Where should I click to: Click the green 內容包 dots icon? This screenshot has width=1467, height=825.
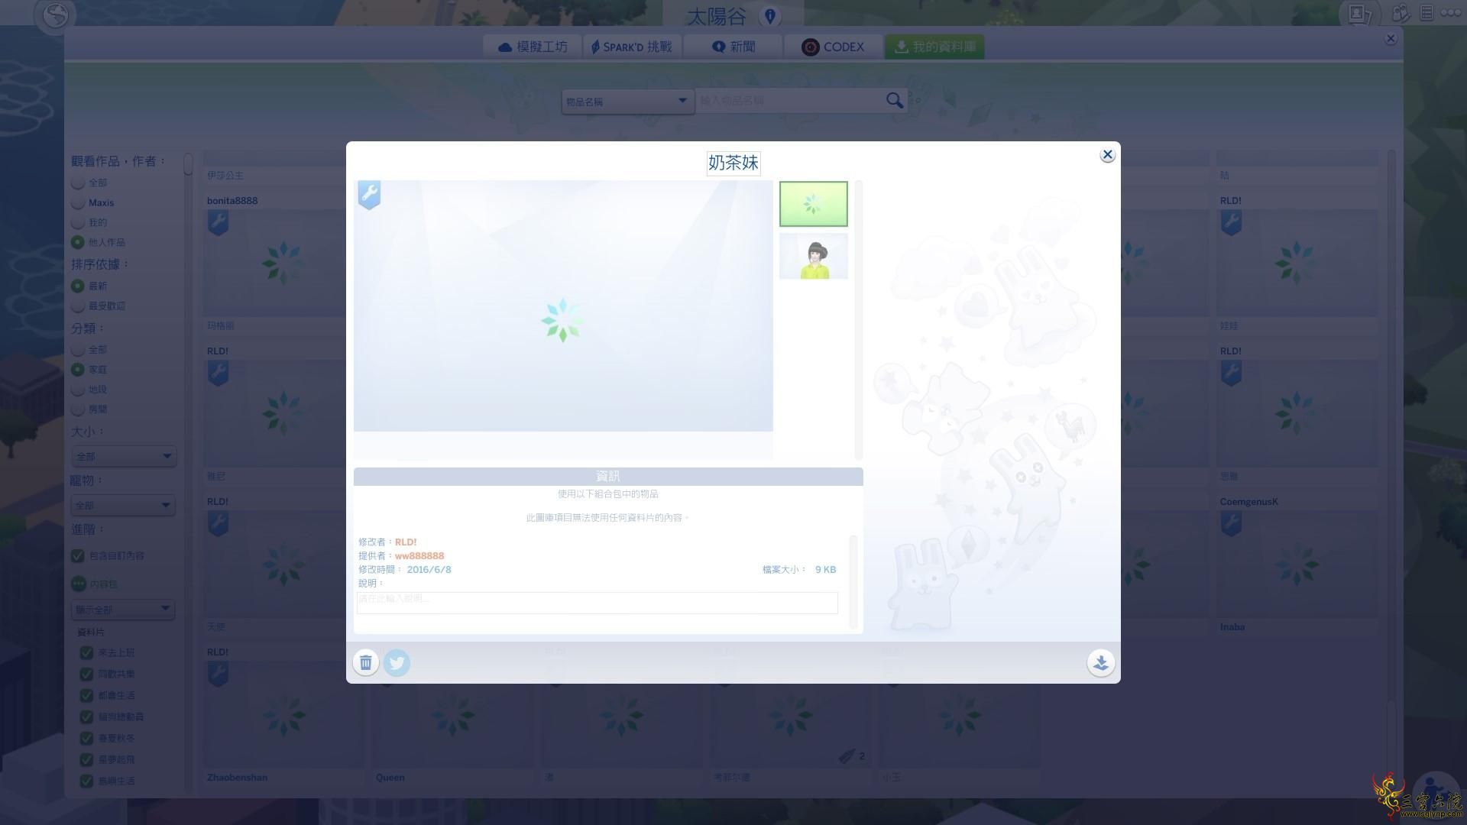point(79,584)
